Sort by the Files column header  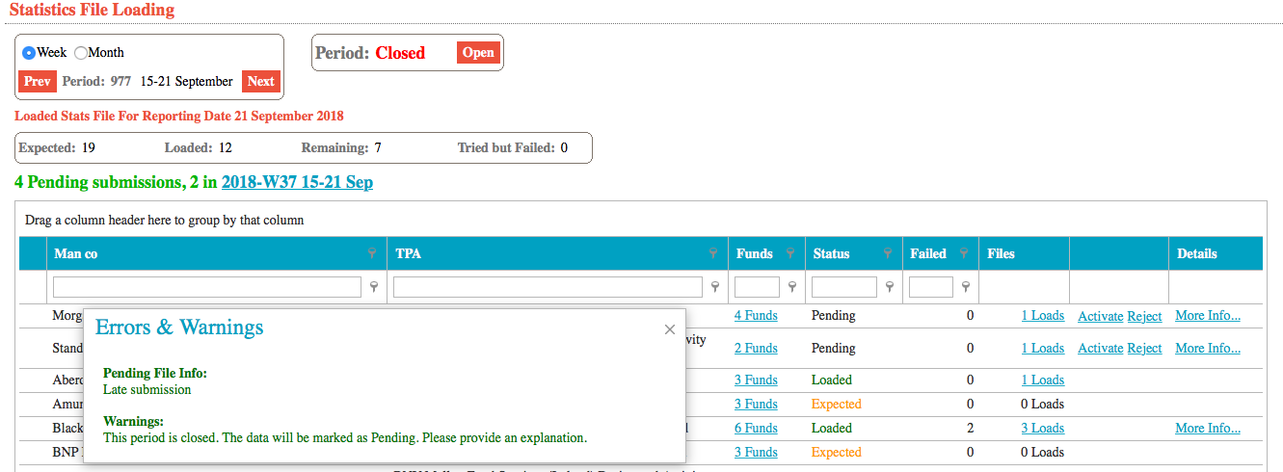click(1001, 253)
